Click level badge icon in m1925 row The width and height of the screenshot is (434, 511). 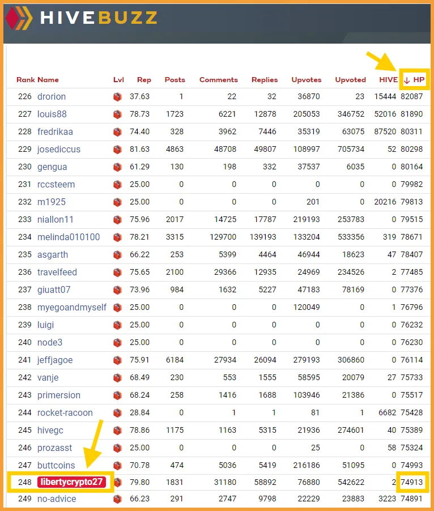(118, 202)
